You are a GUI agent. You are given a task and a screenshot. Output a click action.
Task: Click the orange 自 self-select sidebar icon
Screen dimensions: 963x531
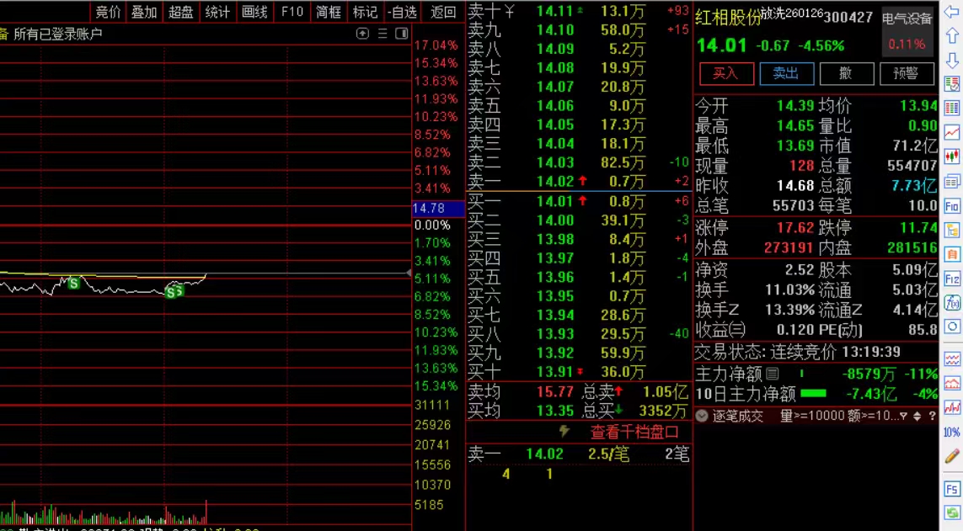tap(952, 254)
